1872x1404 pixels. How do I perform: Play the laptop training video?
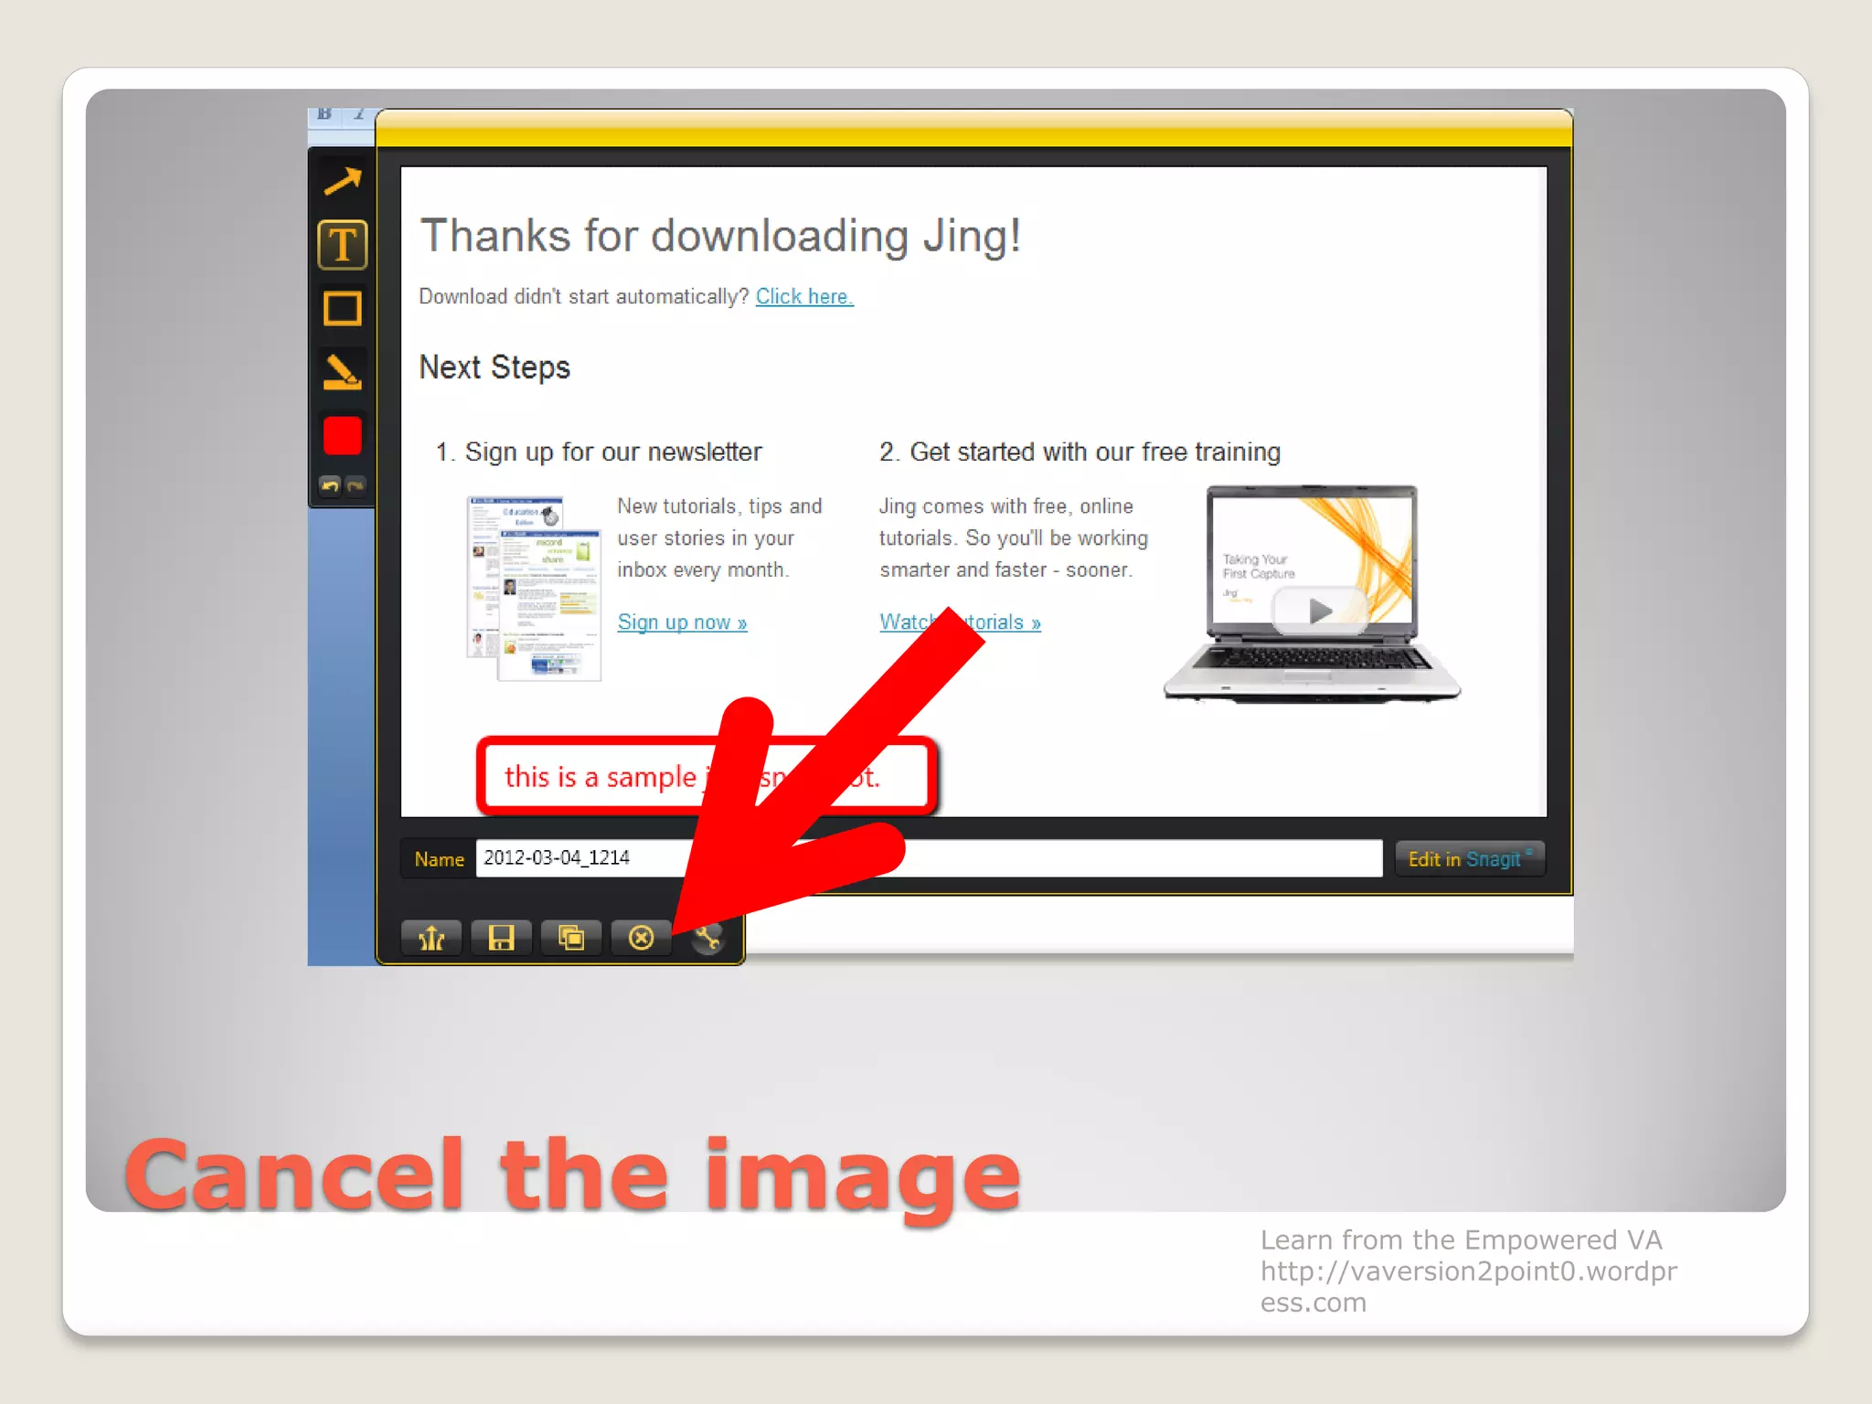pyautogui.click(x=1320, y=610)
